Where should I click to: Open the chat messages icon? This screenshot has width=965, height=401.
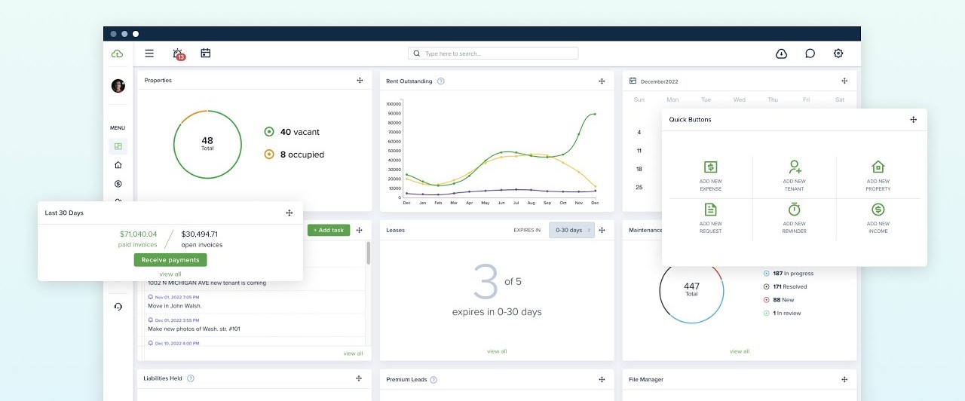(x=810, y=54)
